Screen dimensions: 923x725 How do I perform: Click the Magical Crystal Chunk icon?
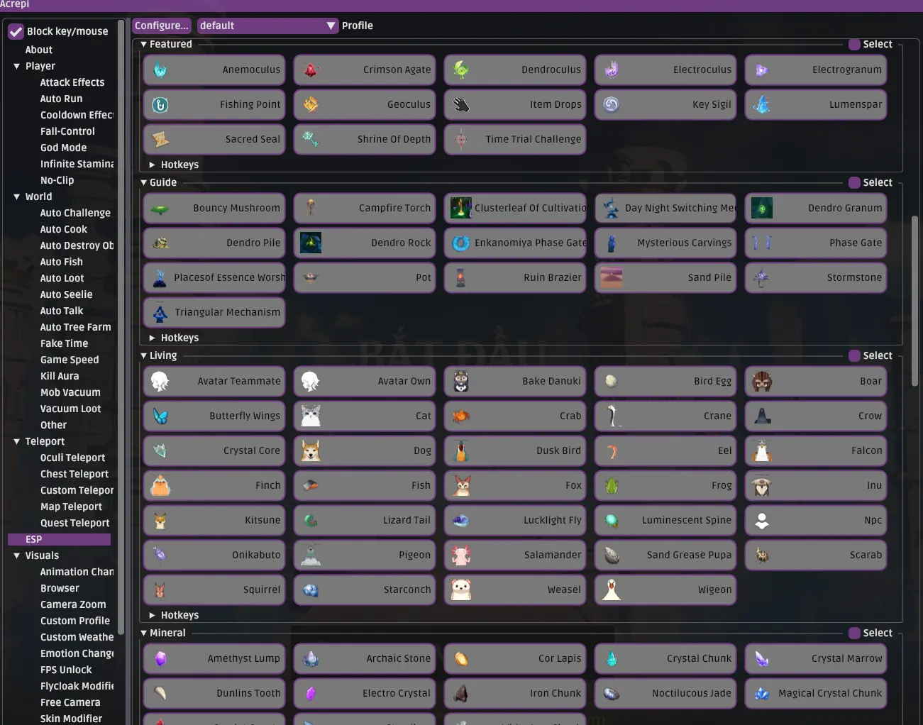762,693
